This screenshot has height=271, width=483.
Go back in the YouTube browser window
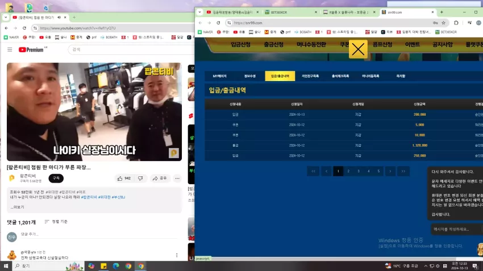6,28
